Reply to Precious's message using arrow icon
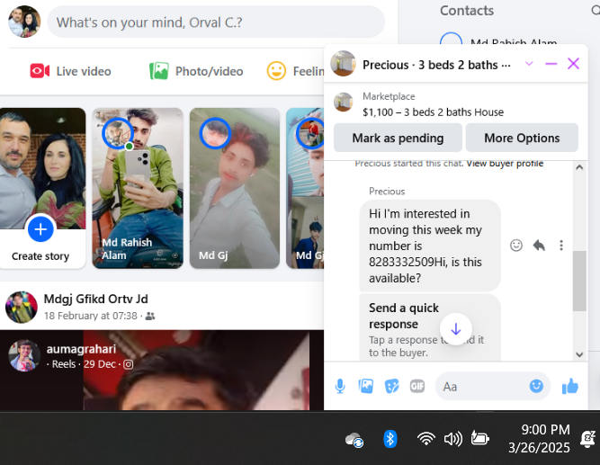600x465 pixels. (539, 245)
